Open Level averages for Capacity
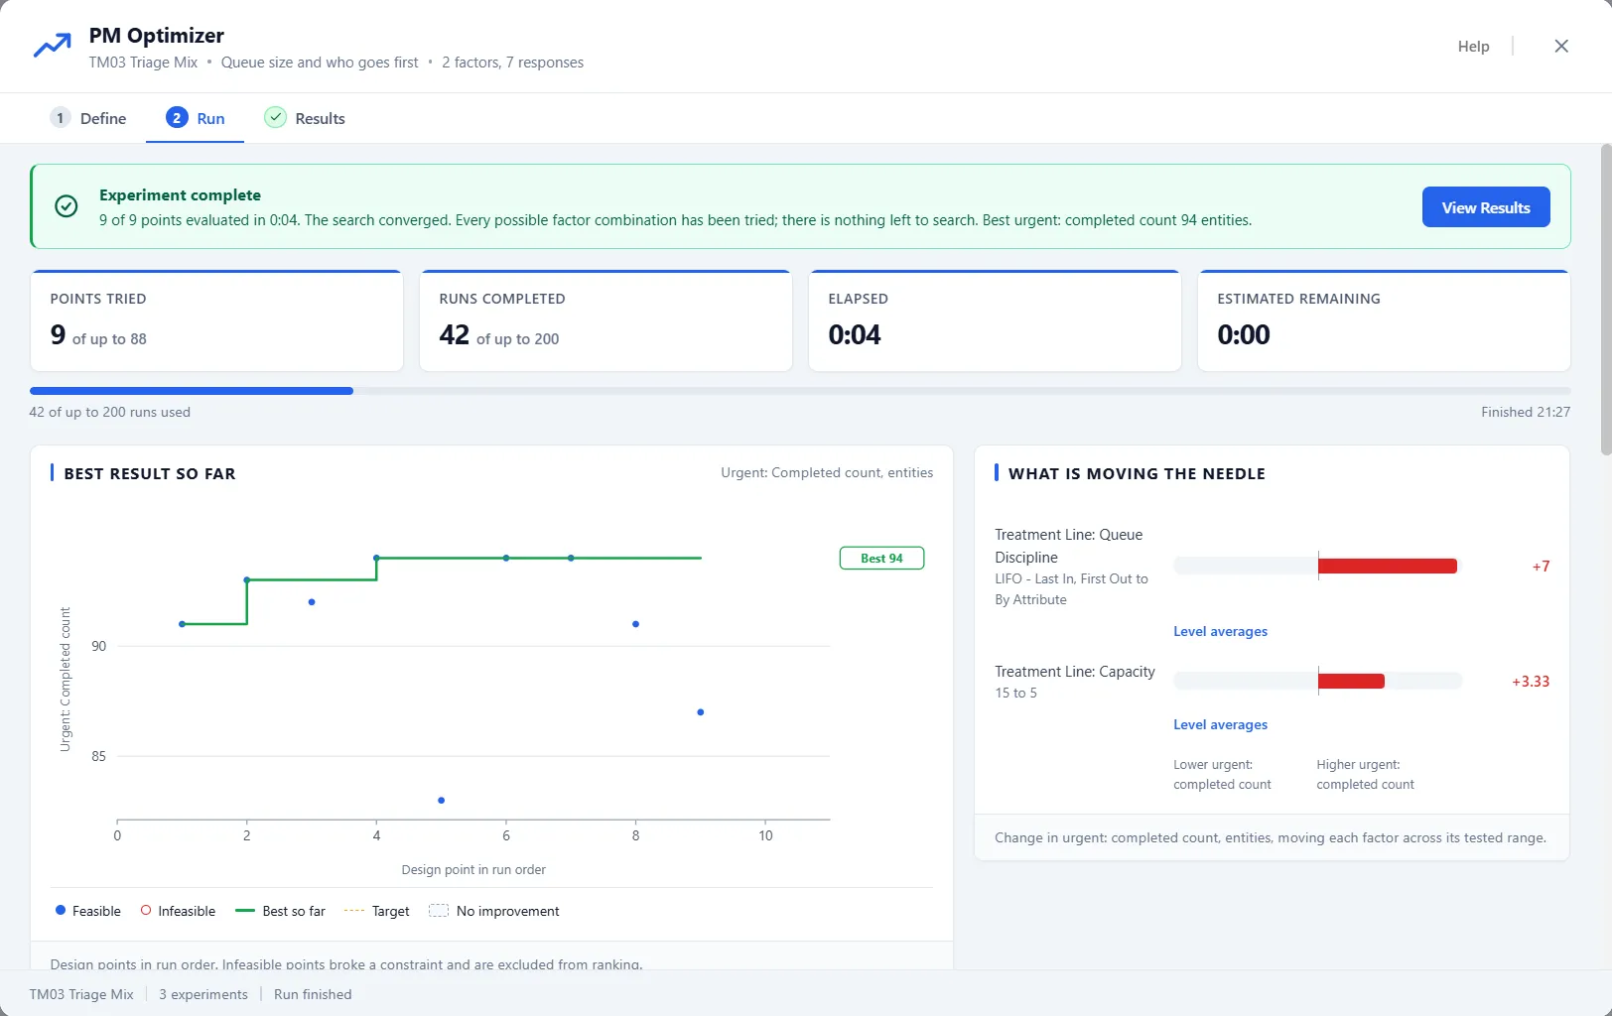 pos(1220,724)
